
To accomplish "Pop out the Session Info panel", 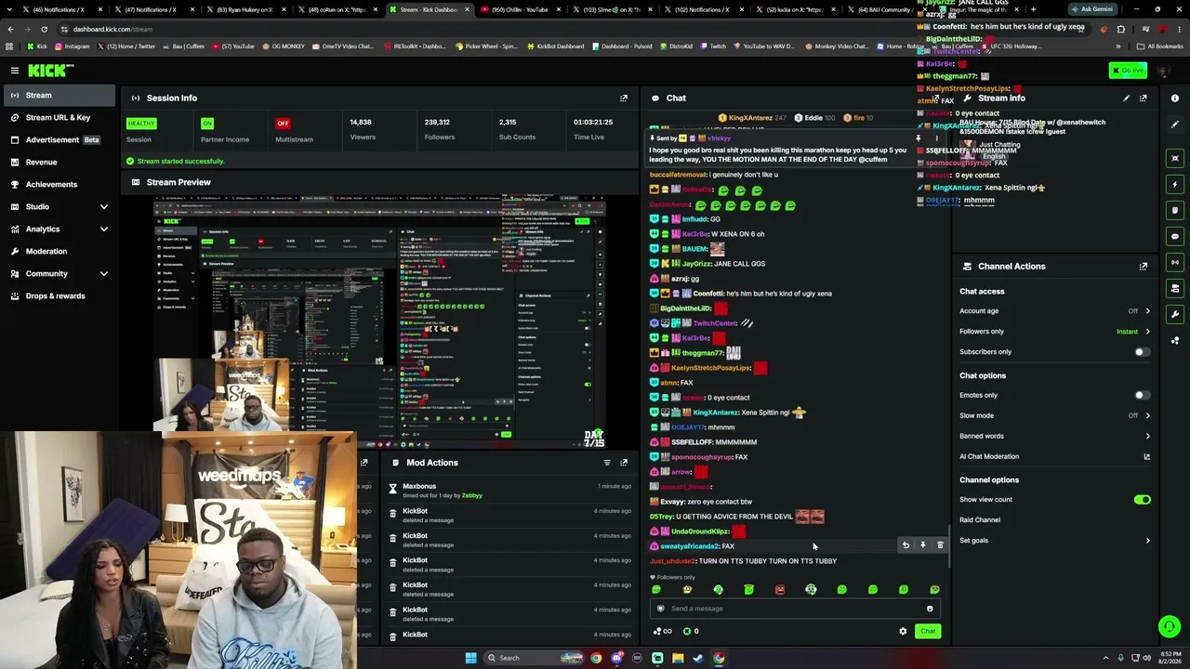I will 624,98.
